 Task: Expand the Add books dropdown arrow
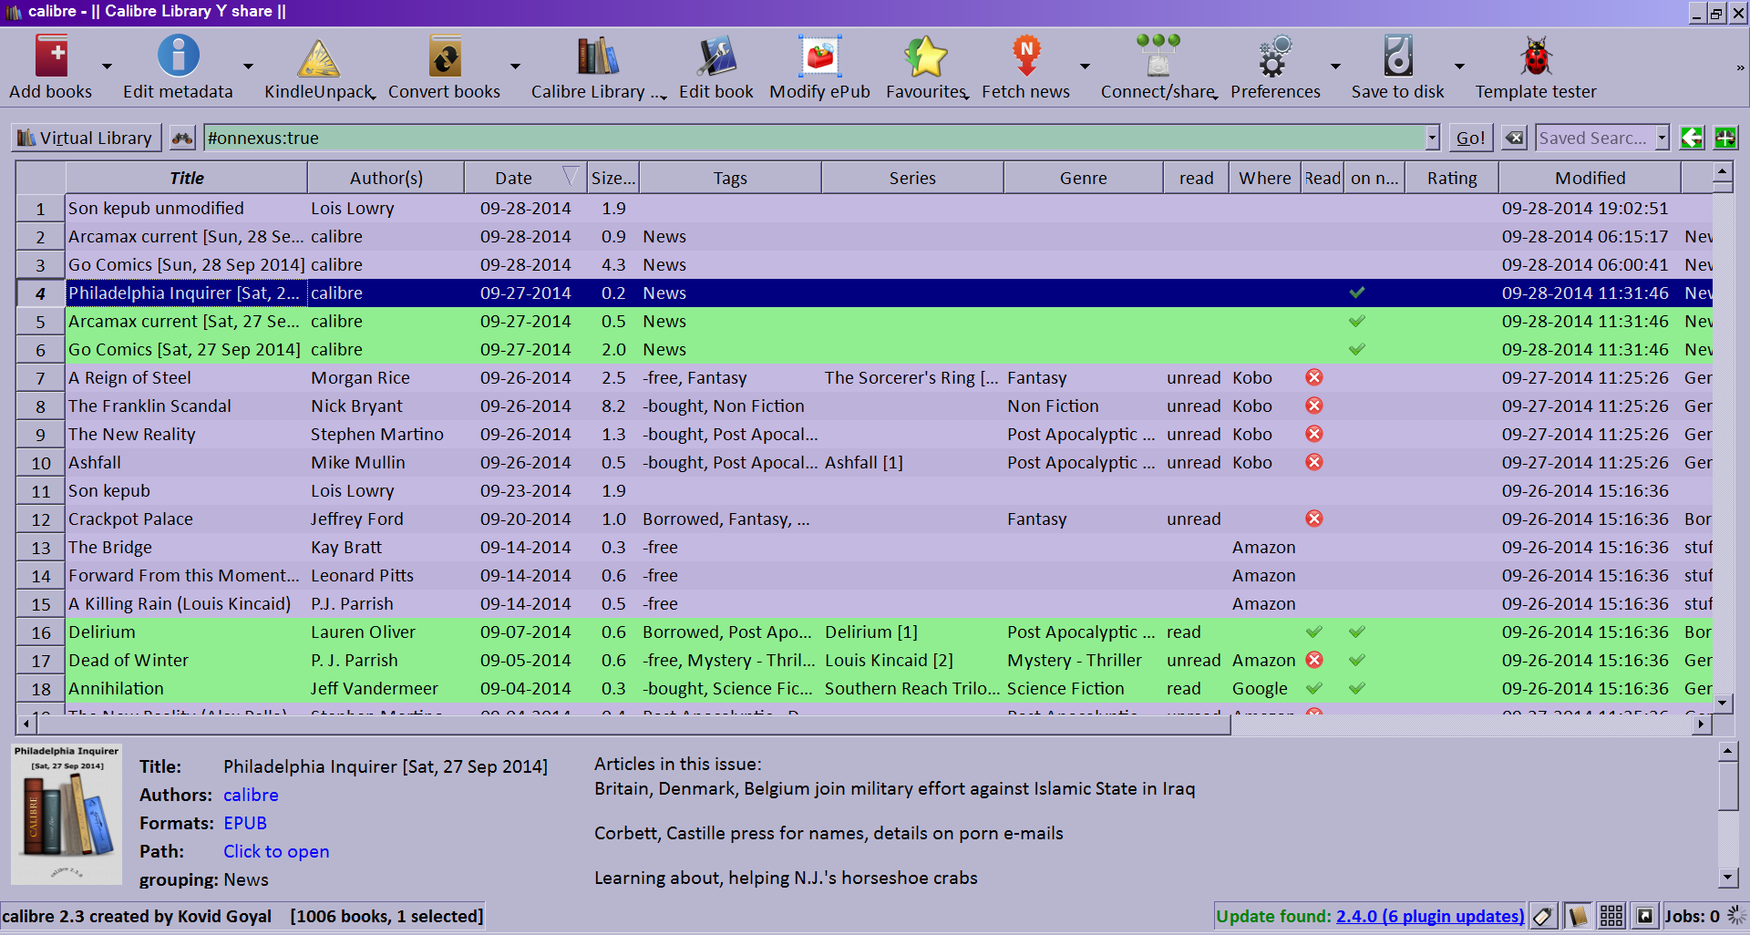tap(107, 67)
